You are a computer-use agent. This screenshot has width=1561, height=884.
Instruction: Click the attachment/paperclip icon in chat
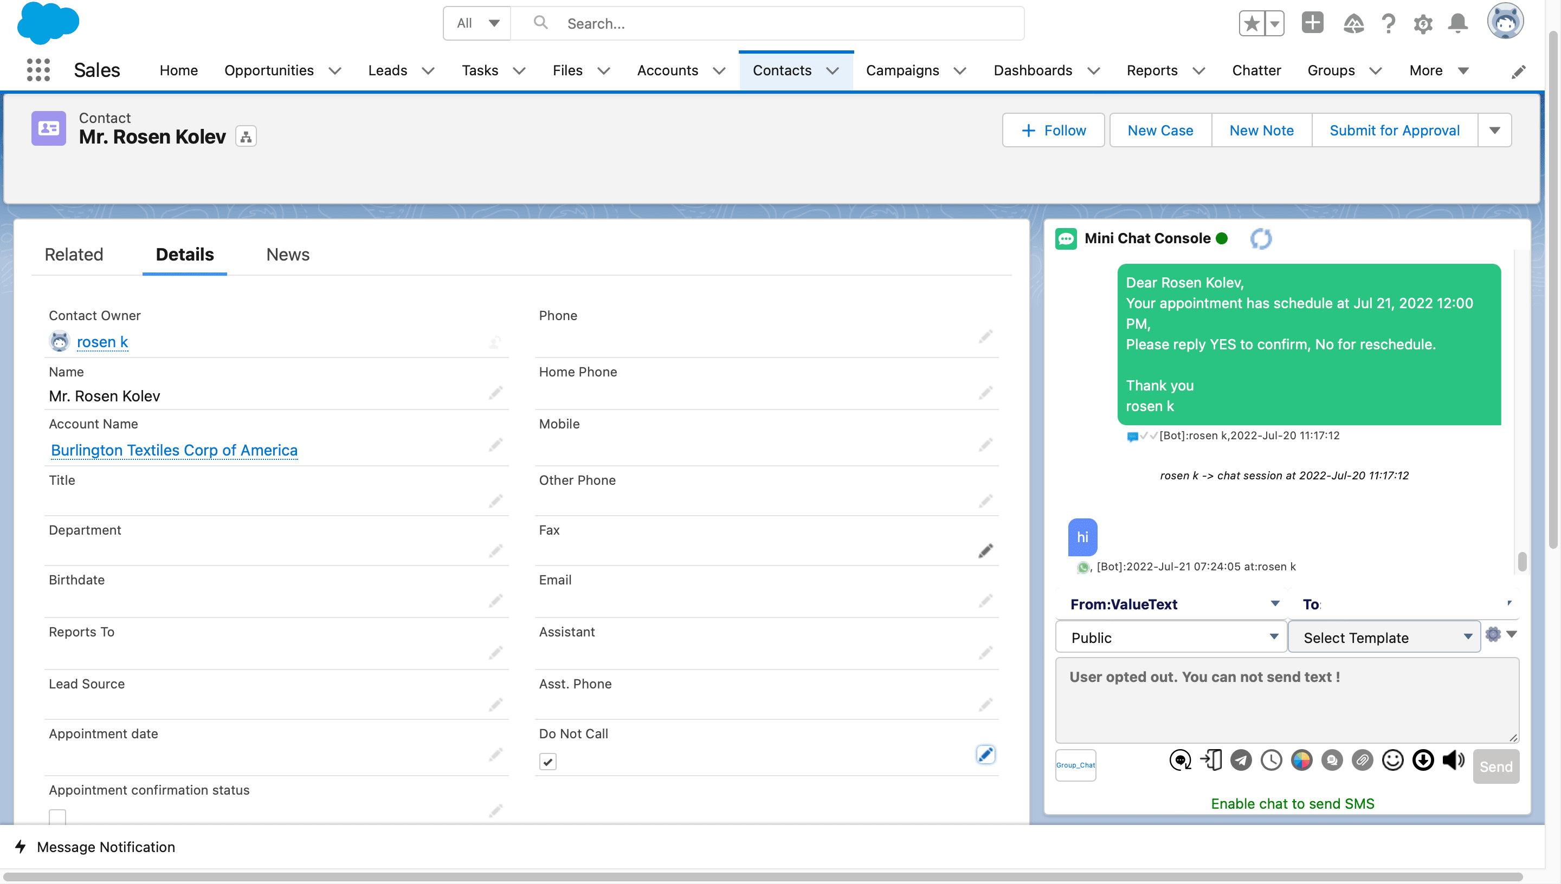pyautogui.click(x=1362, y=763)
